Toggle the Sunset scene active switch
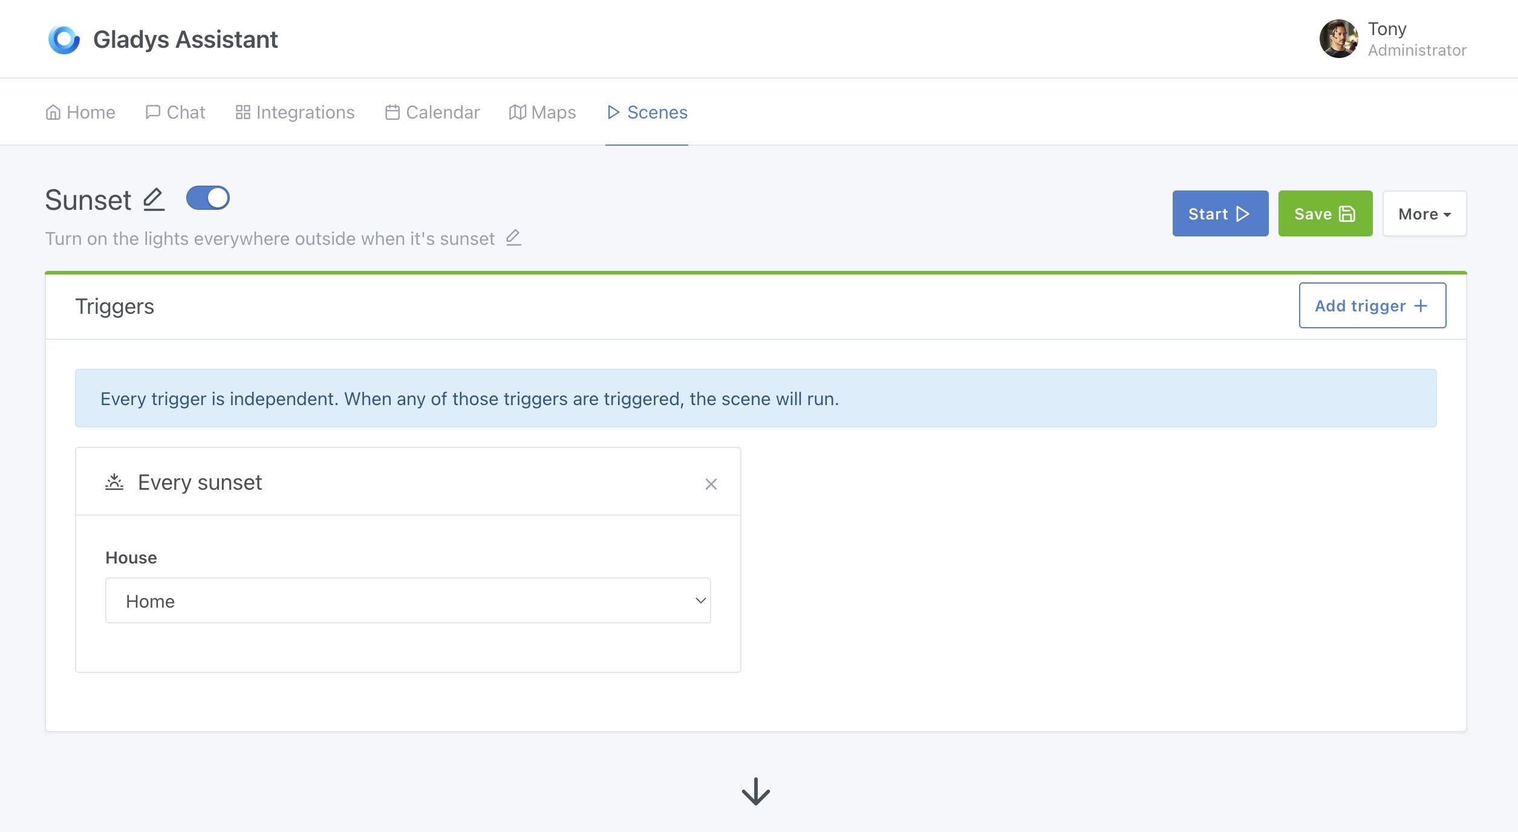The height and width of the screenshot is (832, 1518). 207,198
